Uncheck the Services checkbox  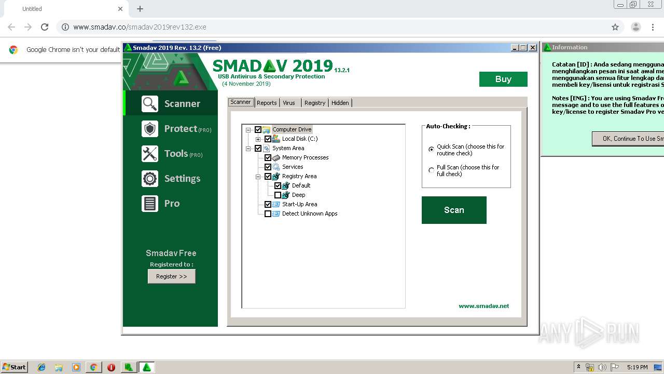(268, 167)
